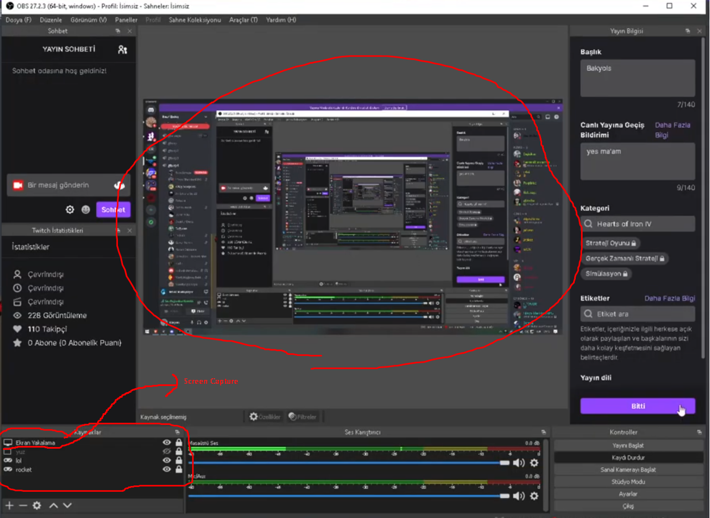Image resolution: width=710 pixels, height=518 pixels.
Task: Click the Etiket ara search field
Action: 637,314
